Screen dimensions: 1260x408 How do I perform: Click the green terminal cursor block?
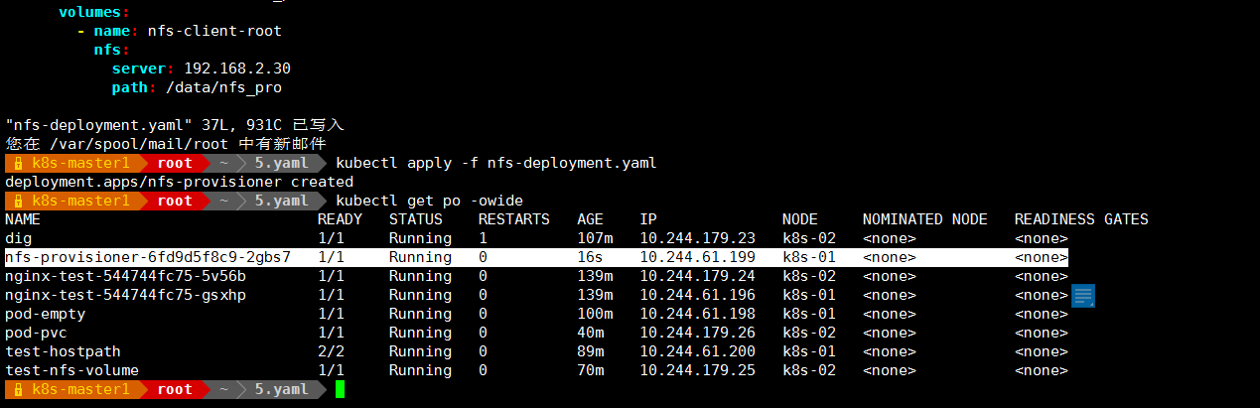(x=340, y=390)
